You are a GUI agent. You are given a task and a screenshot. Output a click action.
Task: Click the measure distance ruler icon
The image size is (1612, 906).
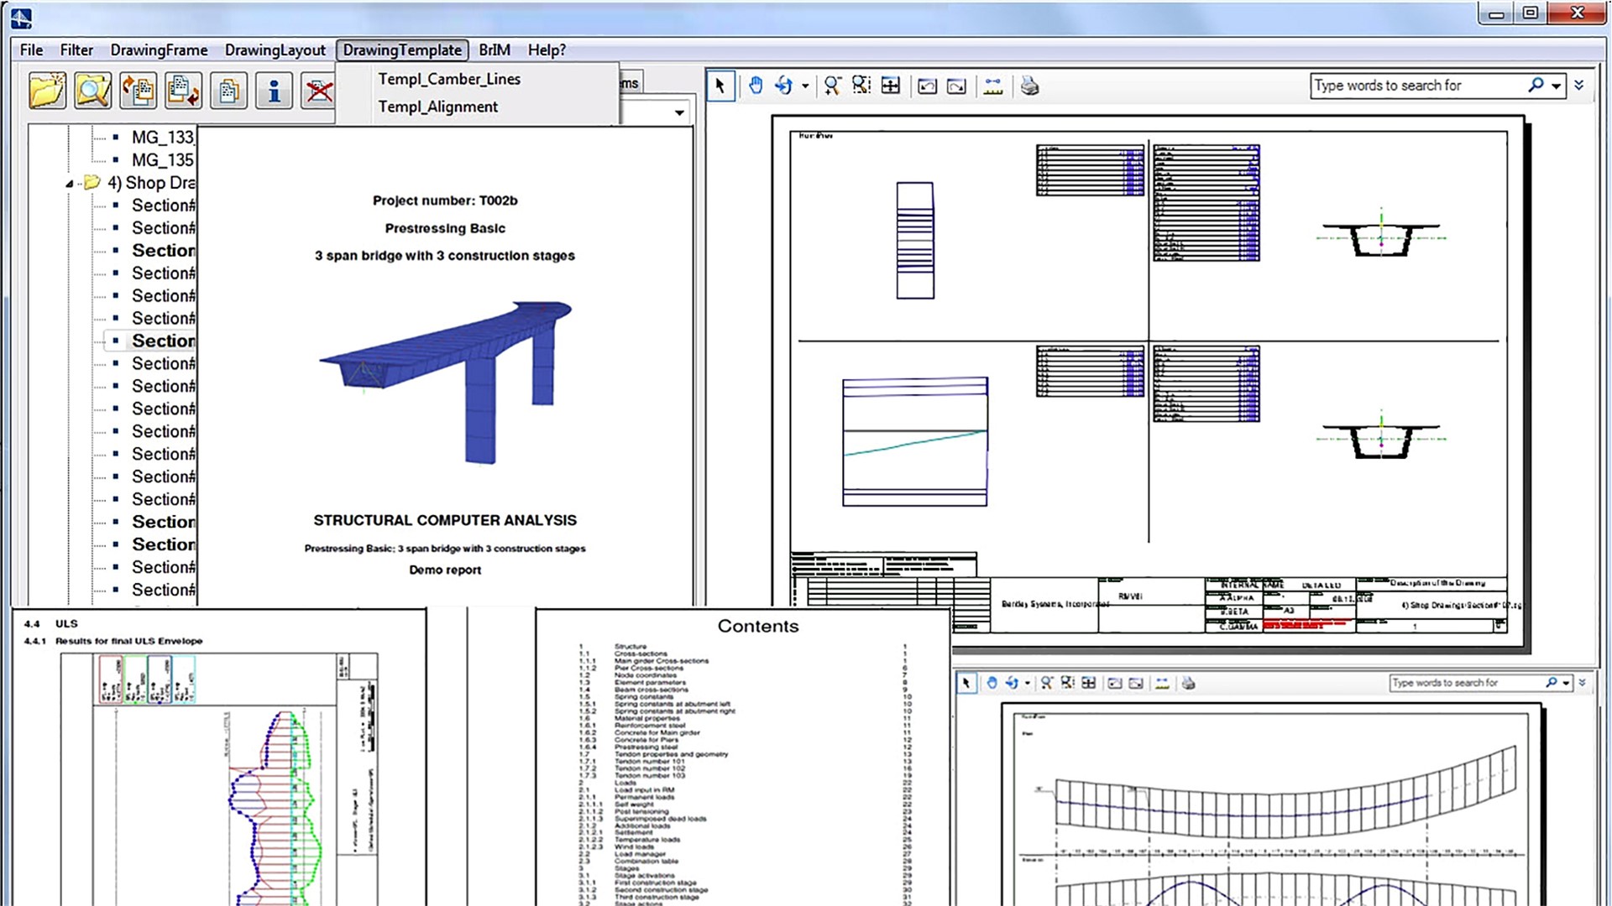(x=993, y=86)
